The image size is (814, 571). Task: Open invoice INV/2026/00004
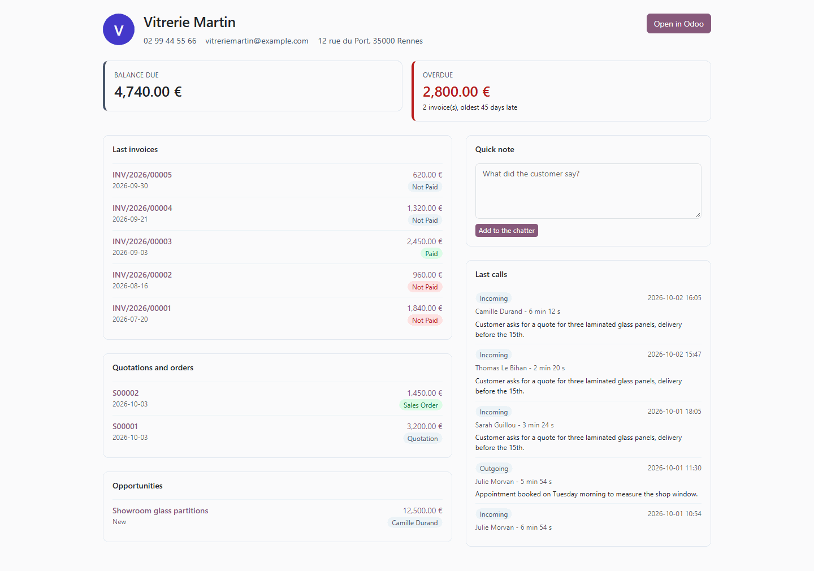click(142, 208)
